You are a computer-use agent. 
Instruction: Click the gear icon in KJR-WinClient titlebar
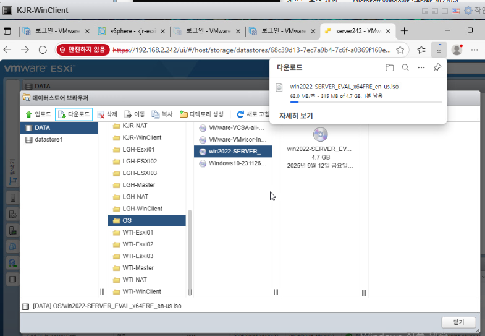468,11
